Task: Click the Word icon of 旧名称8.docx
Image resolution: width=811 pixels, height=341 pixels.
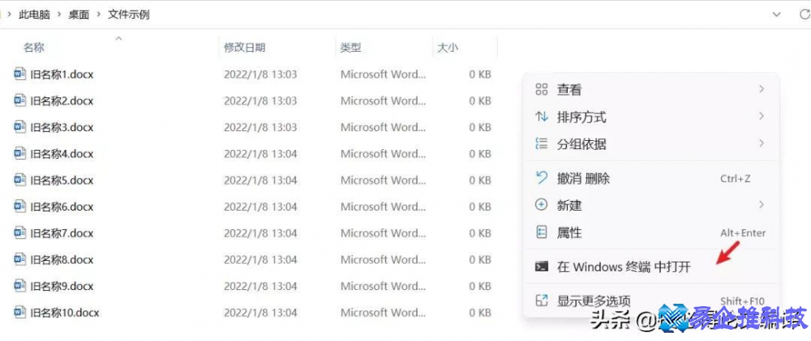Action: 19,259
